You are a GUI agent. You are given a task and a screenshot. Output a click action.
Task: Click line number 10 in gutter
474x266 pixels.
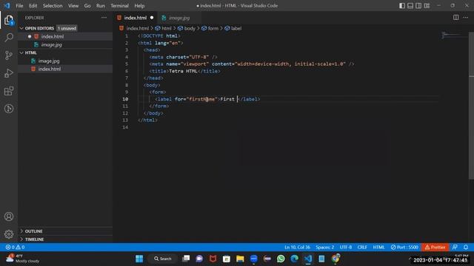click(125, 99)
